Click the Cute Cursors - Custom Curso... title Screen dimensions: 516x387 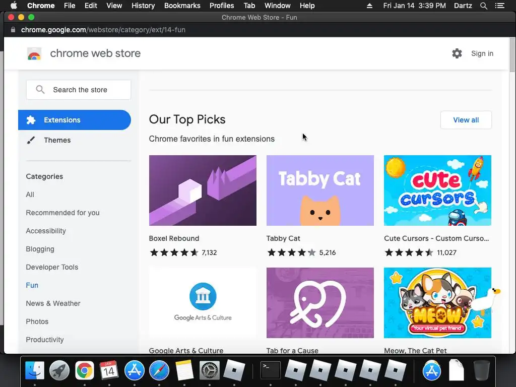(x=436, y=238)
